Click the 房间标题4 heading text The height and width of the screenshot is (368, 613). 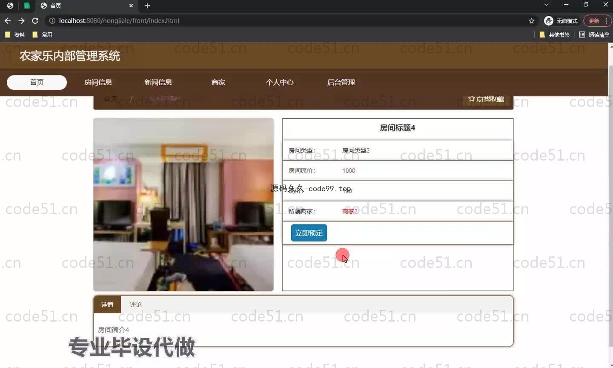[398, 128]
